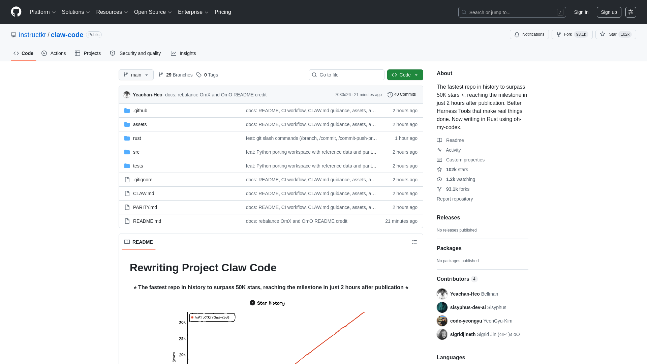The image size is (647, 364).
Task: Open the main branch selector dropdown
Action: 136,75
